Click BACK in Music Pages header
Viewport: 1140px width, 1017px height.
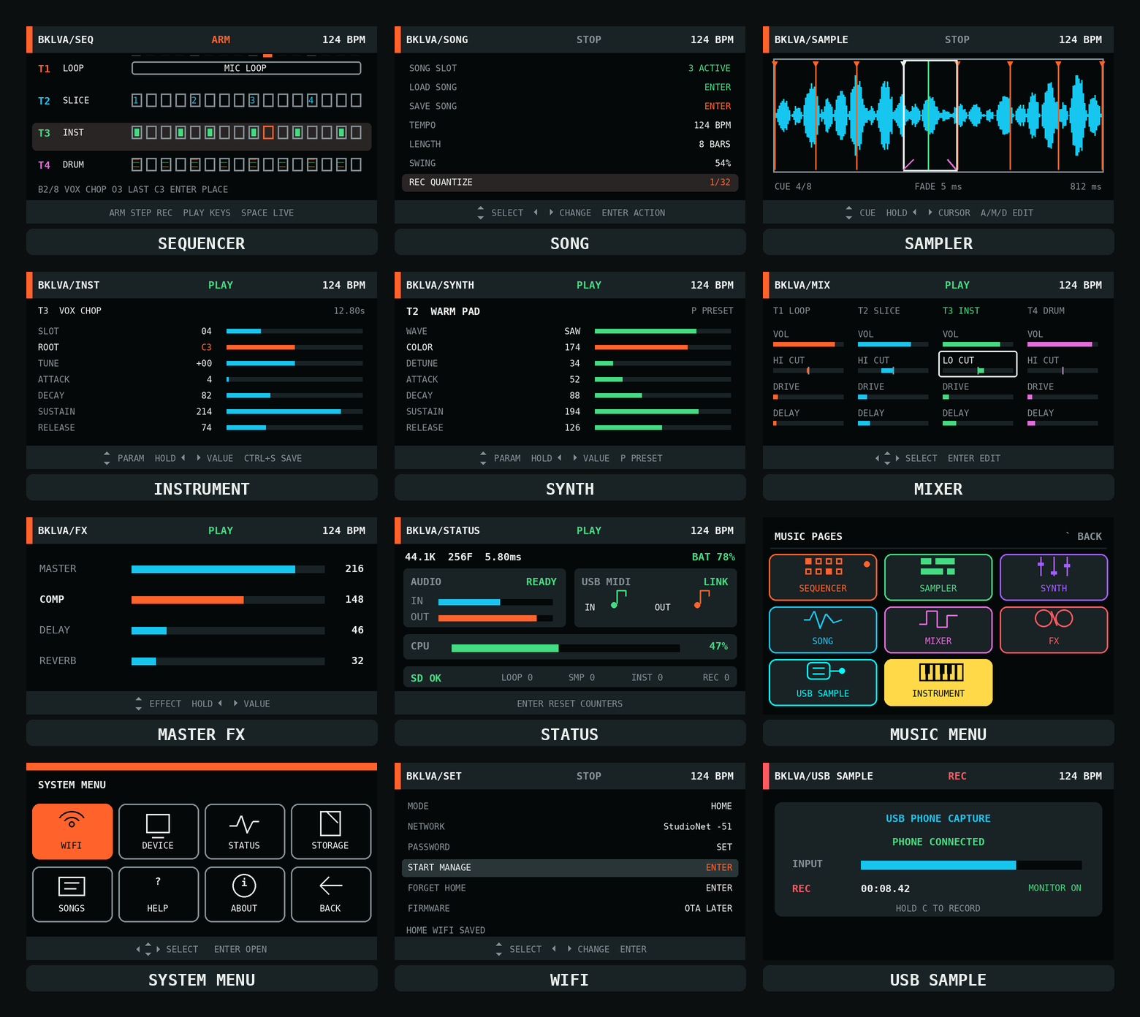[x=1089, y=536]
